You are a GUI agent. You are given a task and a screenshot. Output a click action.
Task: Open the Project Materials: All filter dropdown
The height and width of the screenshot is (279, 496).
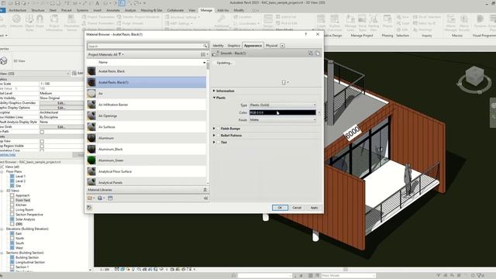[x=105, y=54]
